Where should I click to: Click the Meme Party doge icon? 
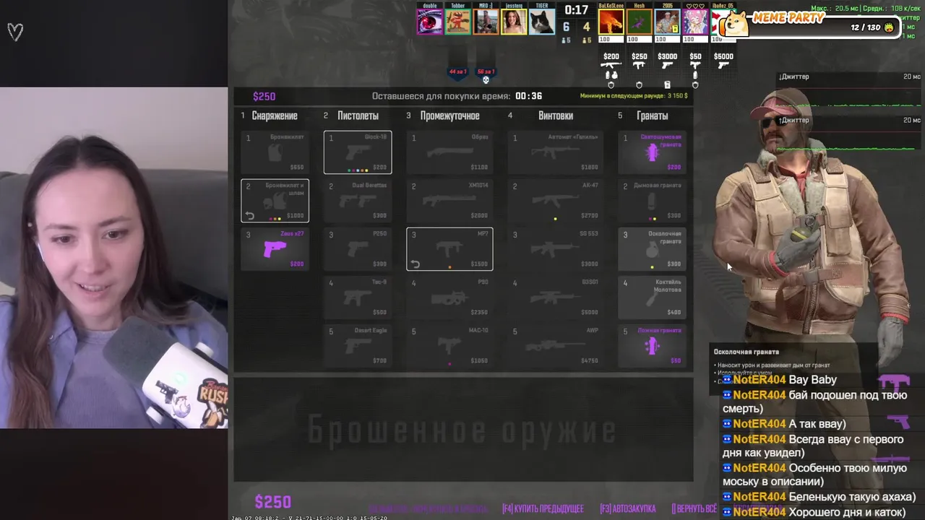pos(736,25)
